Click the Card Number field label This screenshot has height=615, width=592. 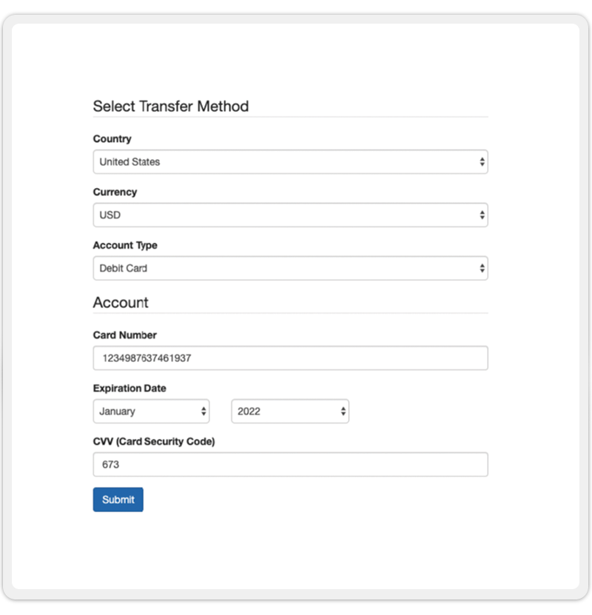[x=125, y=335]
